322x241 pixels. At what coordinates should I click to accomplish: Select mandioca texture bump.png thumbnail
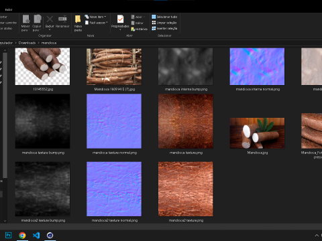pos(42,121)
